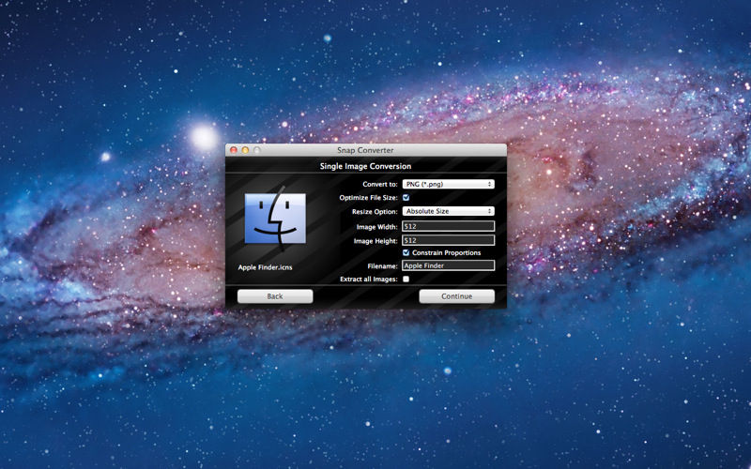Open the Convert to format dropdown
Viewport: 751px width, 469px height.
point(449,184)
